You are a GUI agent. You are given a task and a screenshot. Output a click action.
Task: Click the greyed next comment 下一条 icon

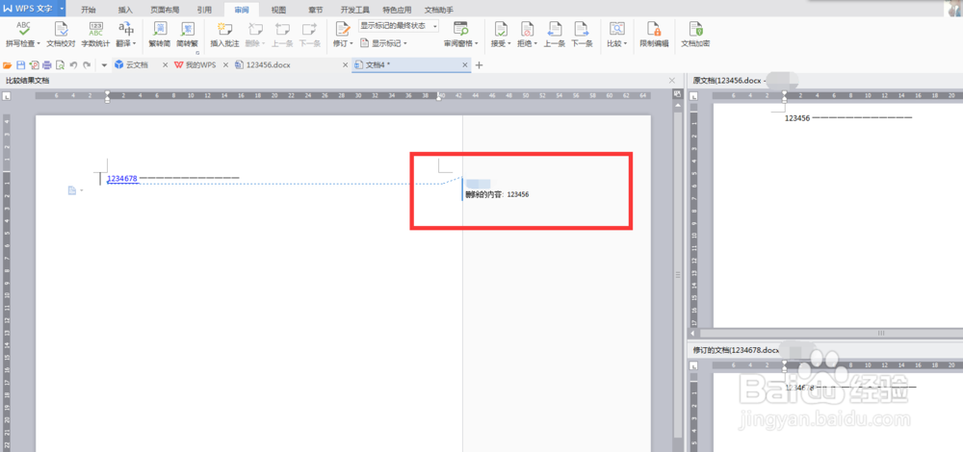[x=309, y=28]
